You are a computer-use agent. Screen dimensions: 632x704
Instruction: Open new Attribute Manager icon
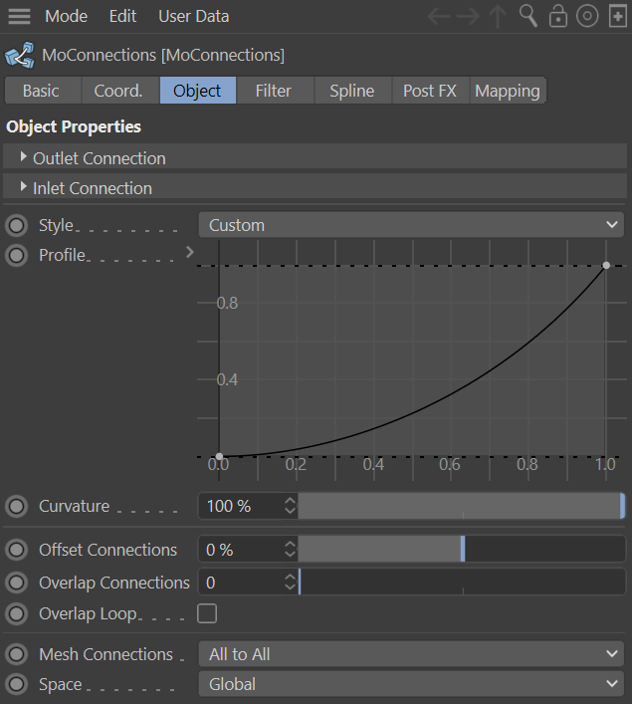coord(616,17)
